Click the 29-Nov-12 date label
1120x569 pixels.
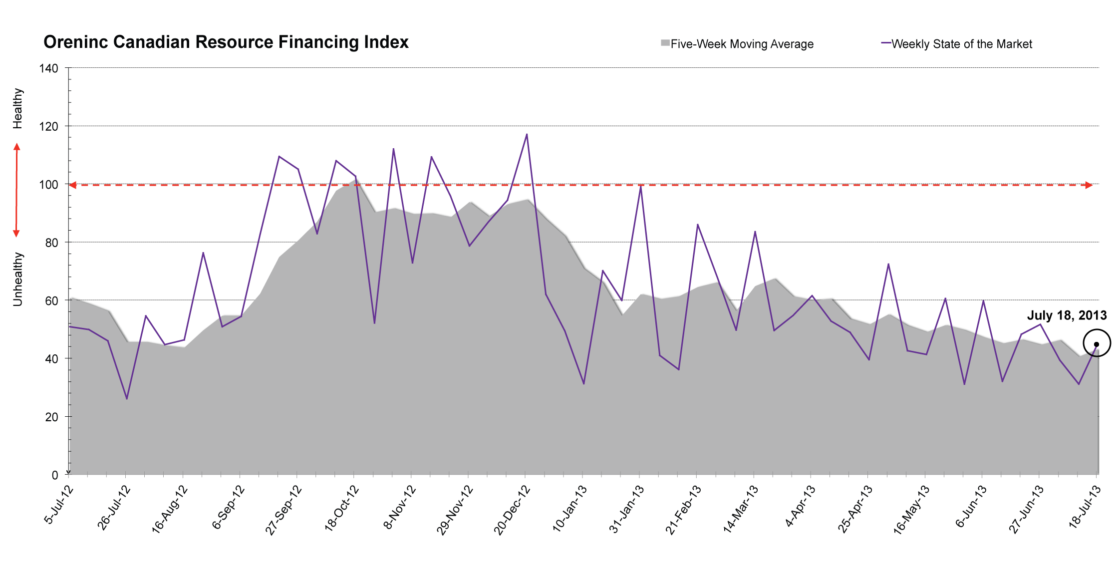point(455,510)
